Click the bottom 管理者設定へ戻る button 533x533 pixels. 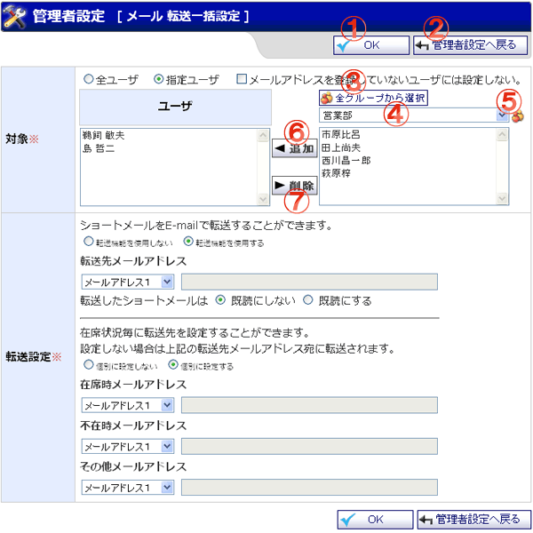click(x=473, y=520)
